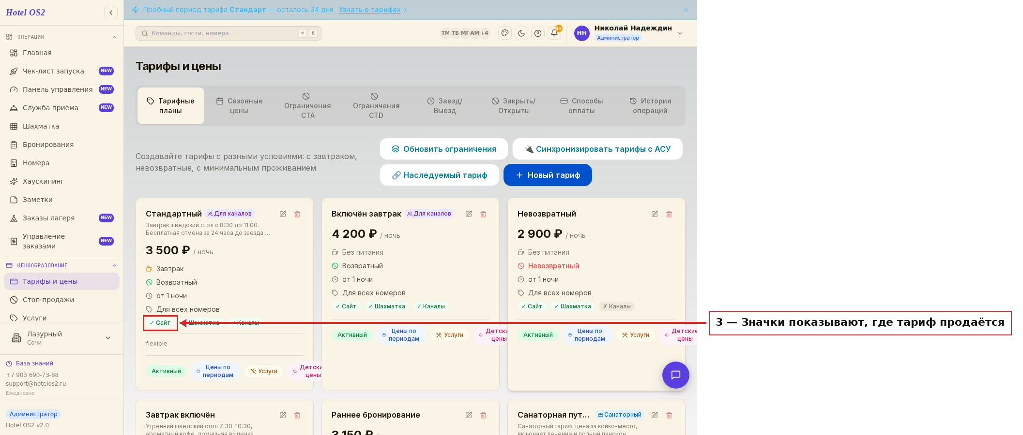Open Главная in the sidebar
1023x435 pixels.
click(61, 53)
